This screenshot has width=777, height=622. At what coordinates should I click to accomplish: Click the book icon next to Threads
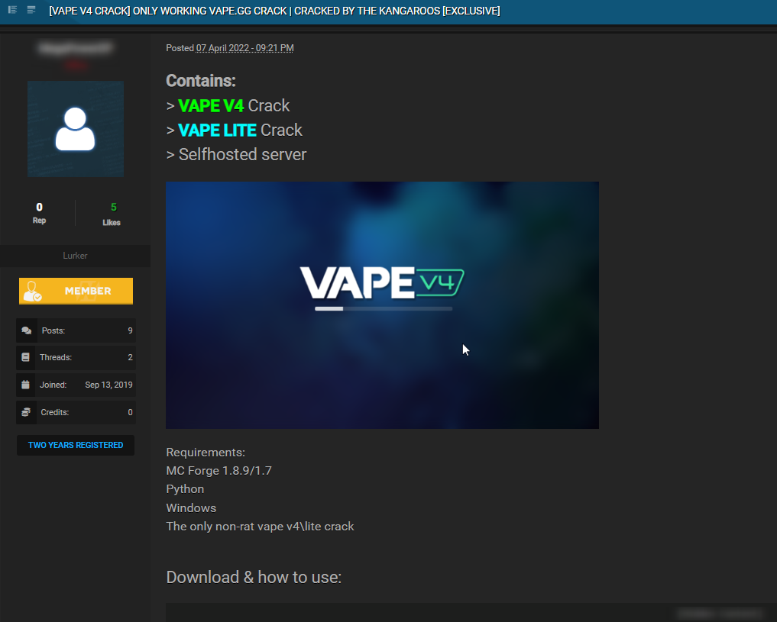(26, 357)
